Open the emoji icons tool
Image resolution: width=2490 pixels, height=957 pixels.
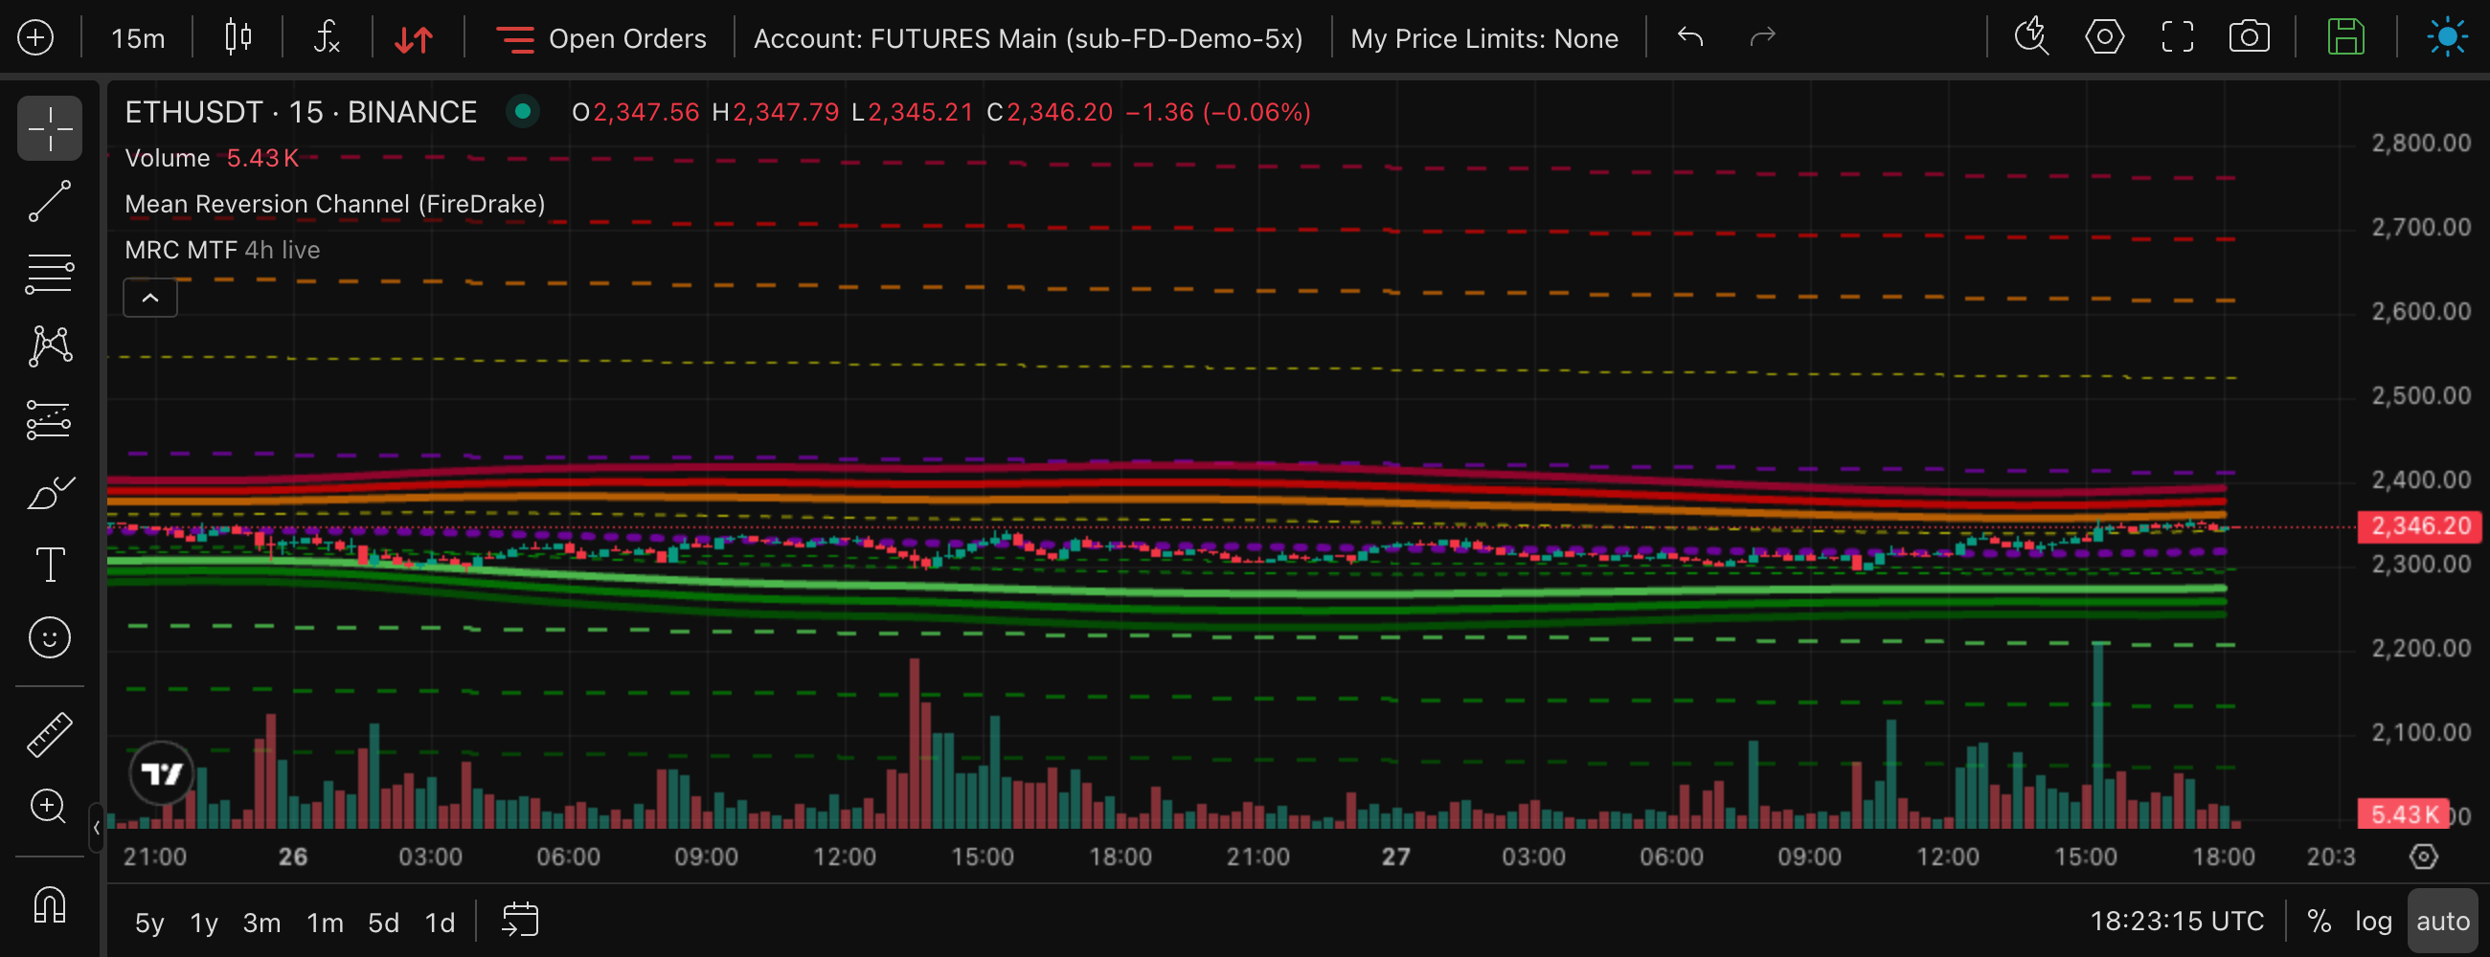(49, 637)
